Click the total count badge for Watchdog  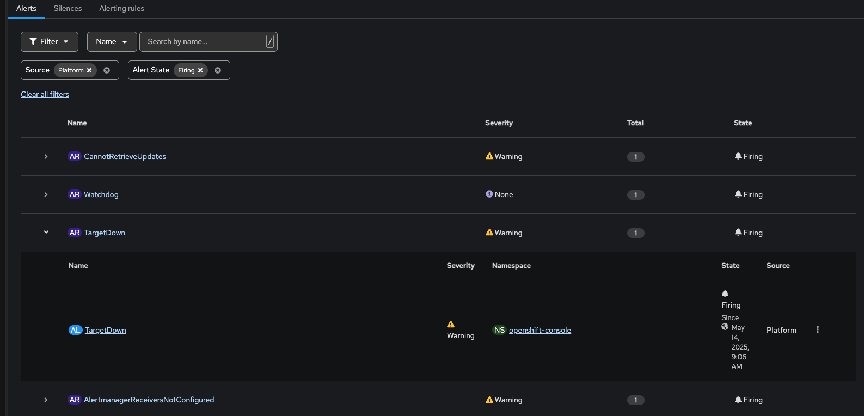tap(636, 195)
